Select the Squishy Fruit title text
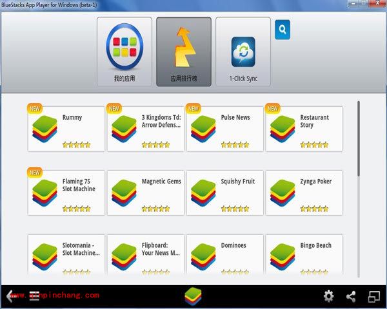This screenshot has width=387, height=309. [x=238, y=182]
